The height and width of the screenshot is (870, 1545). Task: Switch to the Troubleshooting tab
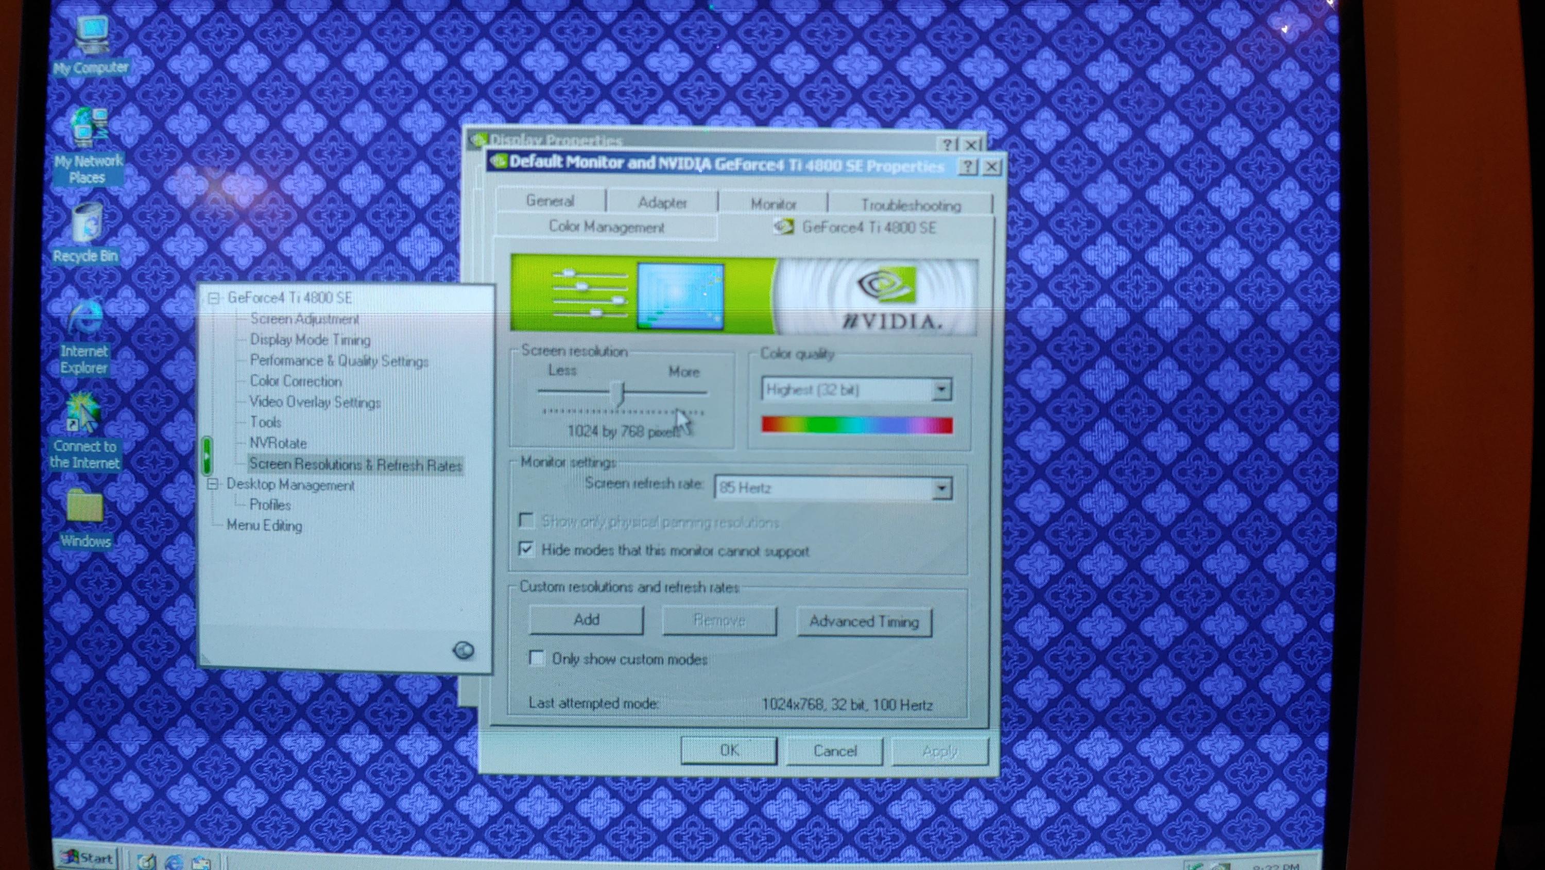[910, 205]
